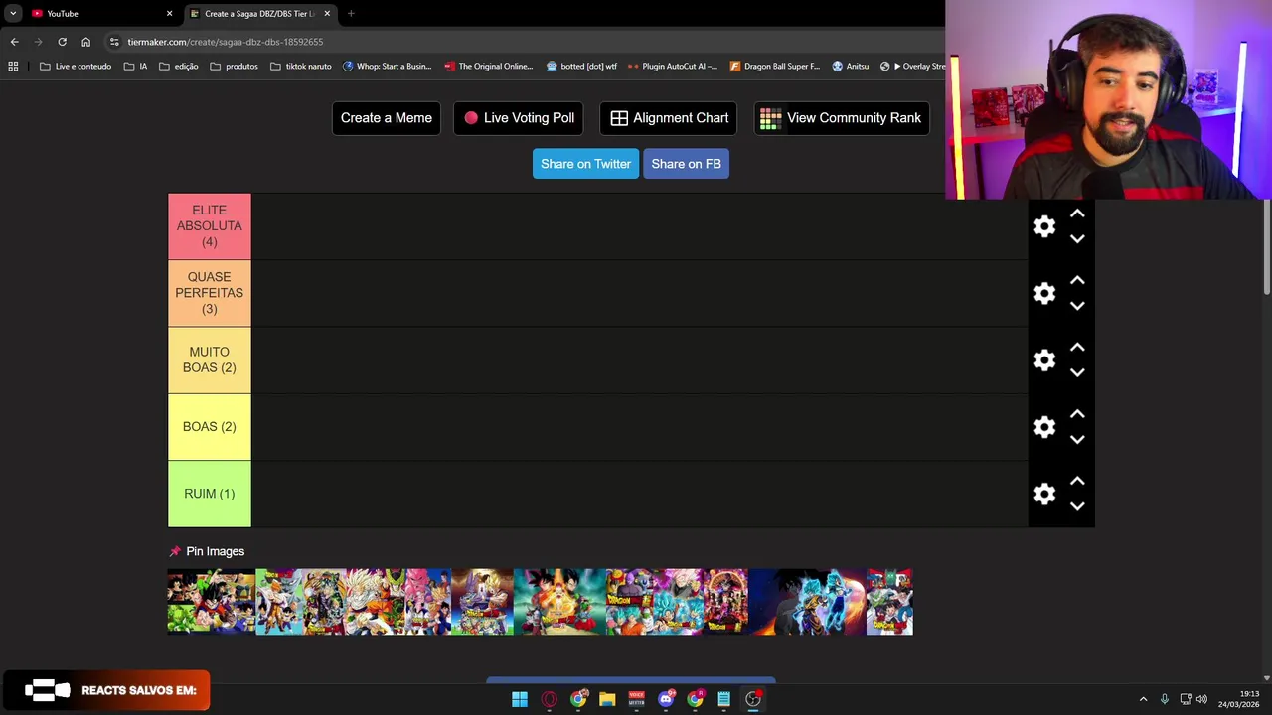
Task: View site information icon in address bar
Action: coord(114,42)
